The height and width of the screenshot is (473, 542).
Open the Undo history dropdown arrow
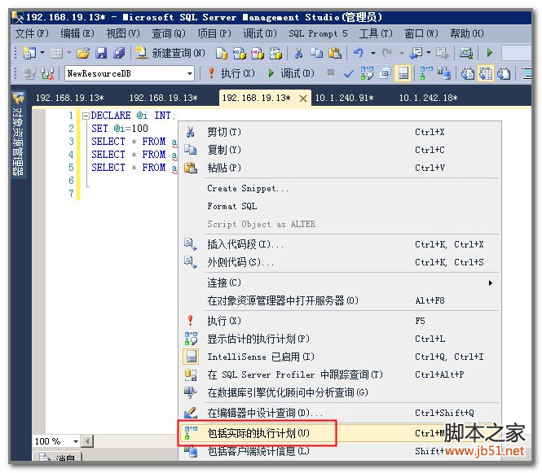click(373, 53)
